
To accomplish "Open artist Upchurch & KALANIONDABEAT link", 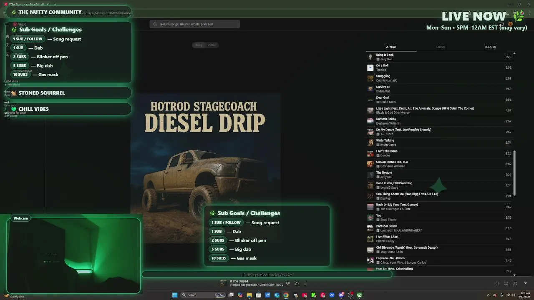I will pyautogui.click(x=401, y=230).
